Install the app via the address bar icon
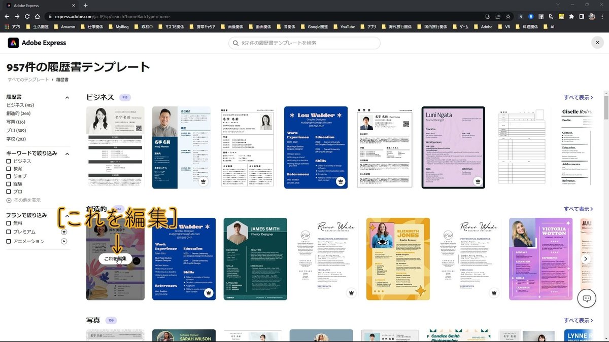 click(488, 16)
